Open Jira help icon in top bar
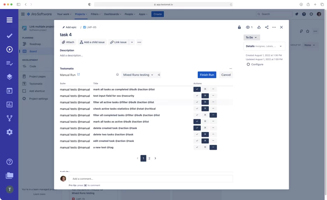The height and width of the screenshot is (200, 327). pyautogui.click(x=304, y=14)
